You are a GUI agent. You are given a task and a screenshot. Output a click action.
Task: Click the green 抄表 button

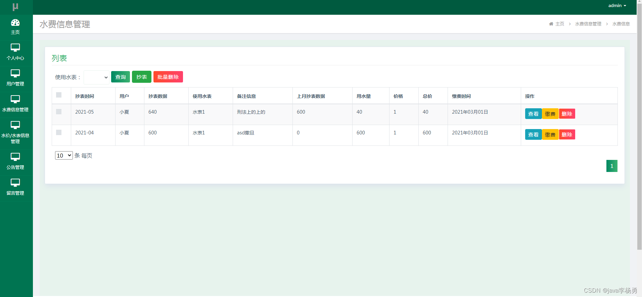pos(142,77)
